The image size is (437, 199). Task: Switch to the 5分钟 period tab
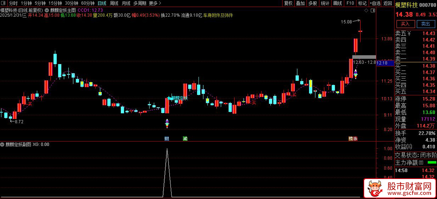(x=40, y=3)
